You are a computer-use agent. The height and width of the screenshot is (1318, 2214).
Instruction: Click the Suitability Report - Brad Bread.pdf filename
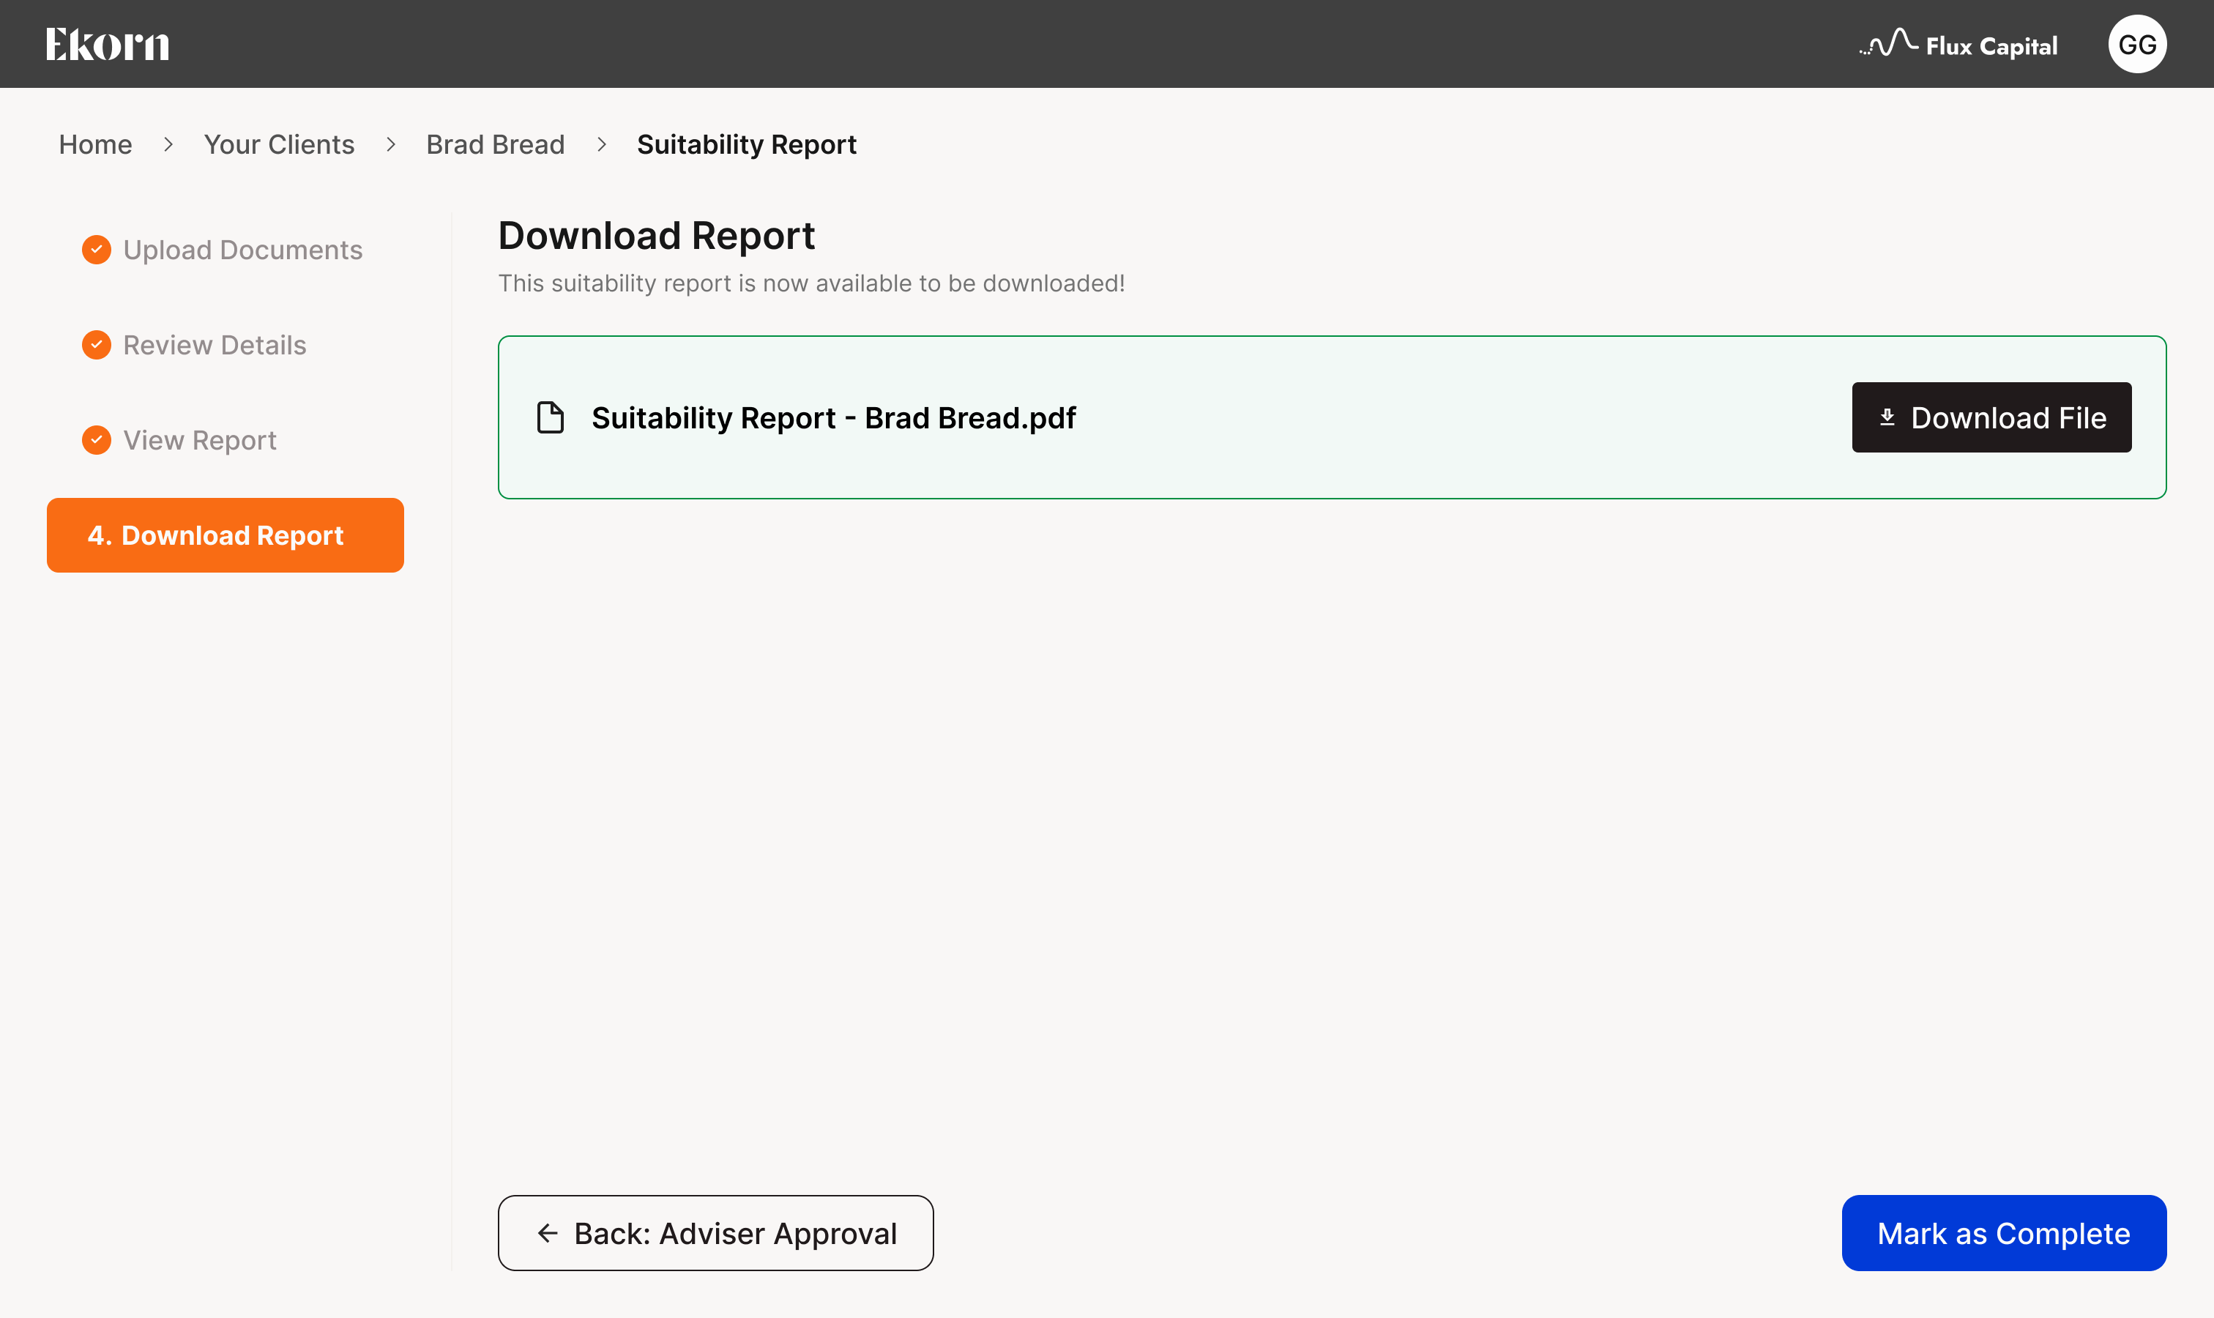pos(834,417)
